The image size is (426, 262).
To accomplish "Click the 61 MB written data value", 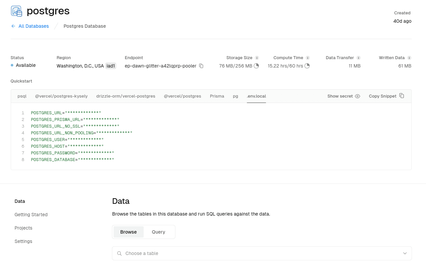I will click(x=405, y=66).
